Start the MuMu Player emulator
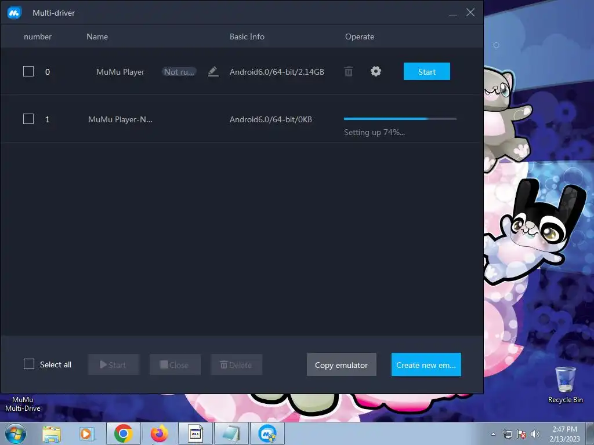Viewport: 594px width, 445px height. pyautogui.click(x=427, y=71)
